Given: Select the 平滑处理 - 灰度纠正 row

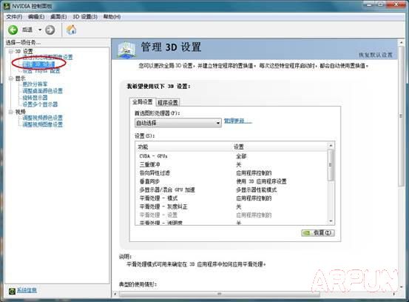Looking at the screenshot, I should (231, 207).
